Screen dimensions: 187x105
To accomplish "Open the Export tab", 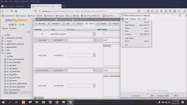I will click(x=102, y=24).
